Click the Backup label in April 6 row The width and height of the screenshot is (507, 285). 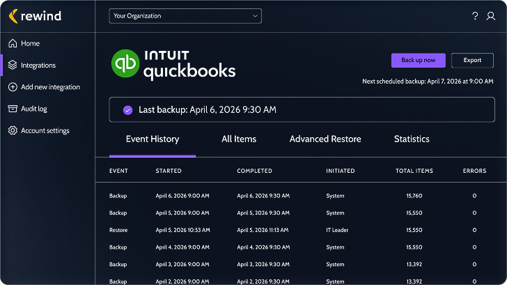118,196
